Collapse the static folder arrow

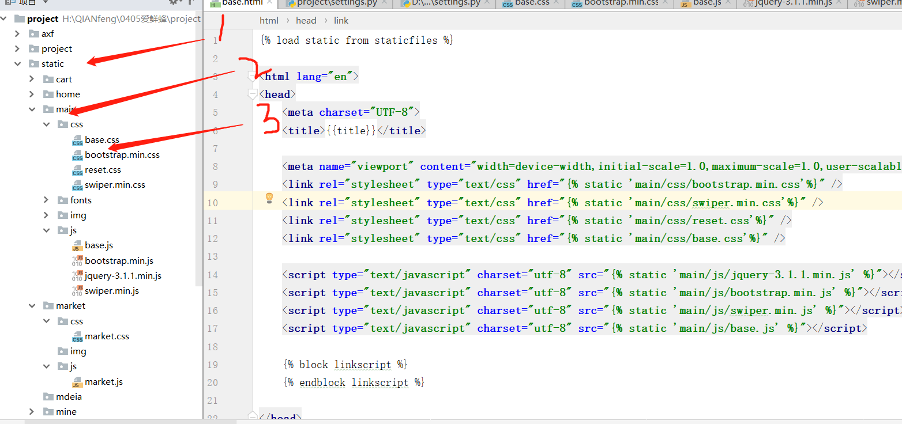[x=18, y=64]
